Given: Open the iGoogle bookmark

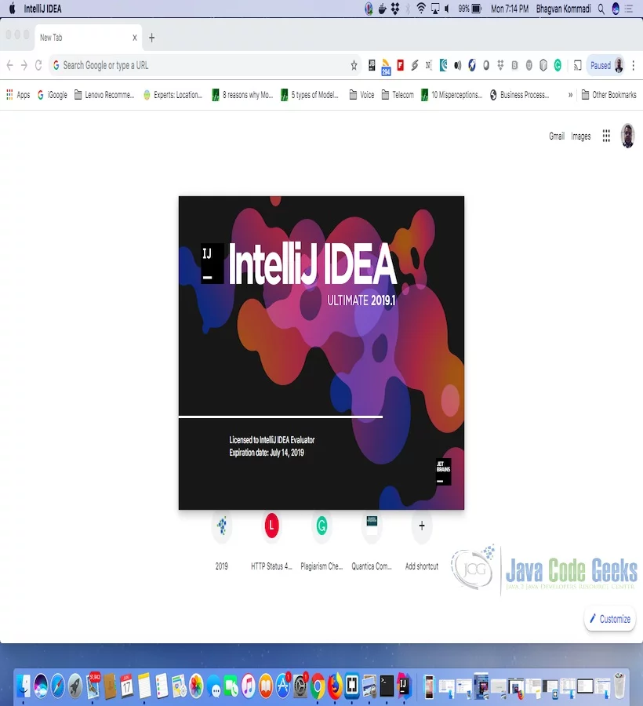Looking at the screenshot, I should click(53, 95).
